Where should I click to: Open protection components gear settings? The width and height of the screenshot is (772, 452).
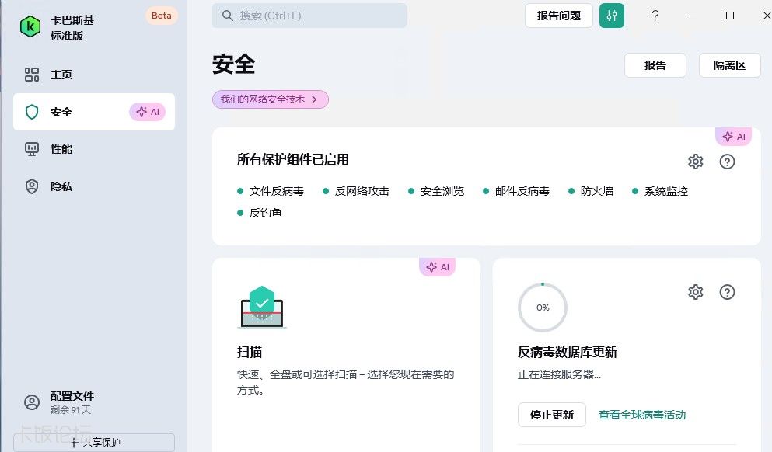click(x=695, y=162)
